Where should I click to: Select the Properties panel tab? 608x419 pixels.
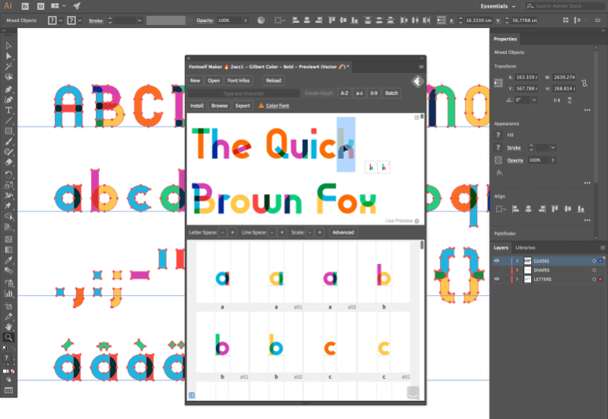click(505, 39)
